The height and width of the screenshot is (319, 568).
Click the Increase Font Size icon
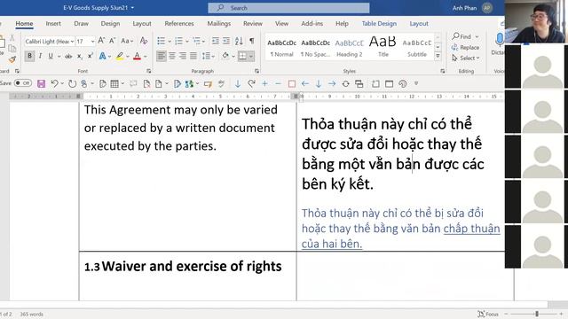coord(101,41)
